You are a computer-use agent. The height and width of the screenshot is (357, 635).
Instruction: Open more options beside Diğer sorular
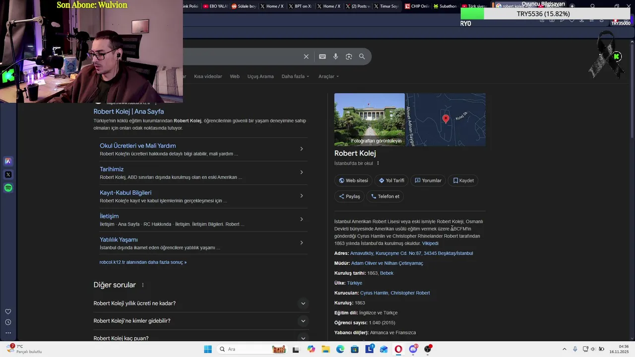click(x=143, y=285)
